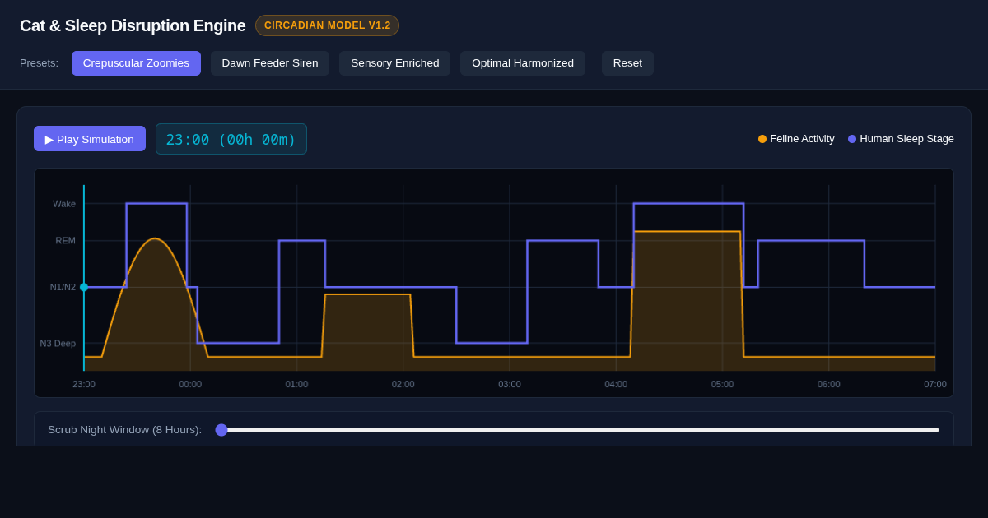Viewport: 988px width, 518px height.
Task: Click the 07:00 time axis label
Action: (935, 384)
